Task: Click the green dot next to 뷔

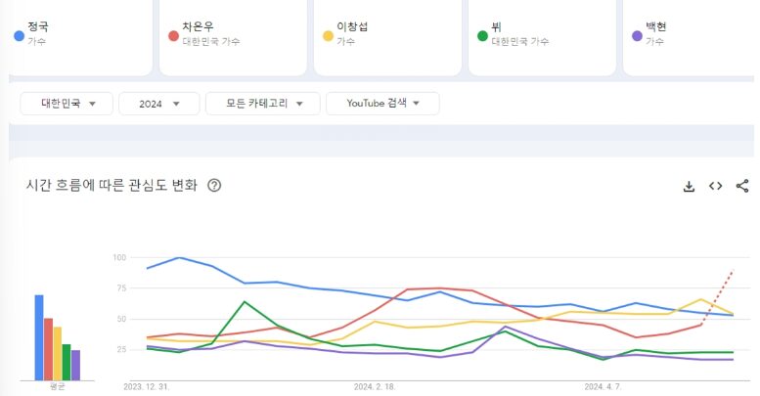Action: 482,35
